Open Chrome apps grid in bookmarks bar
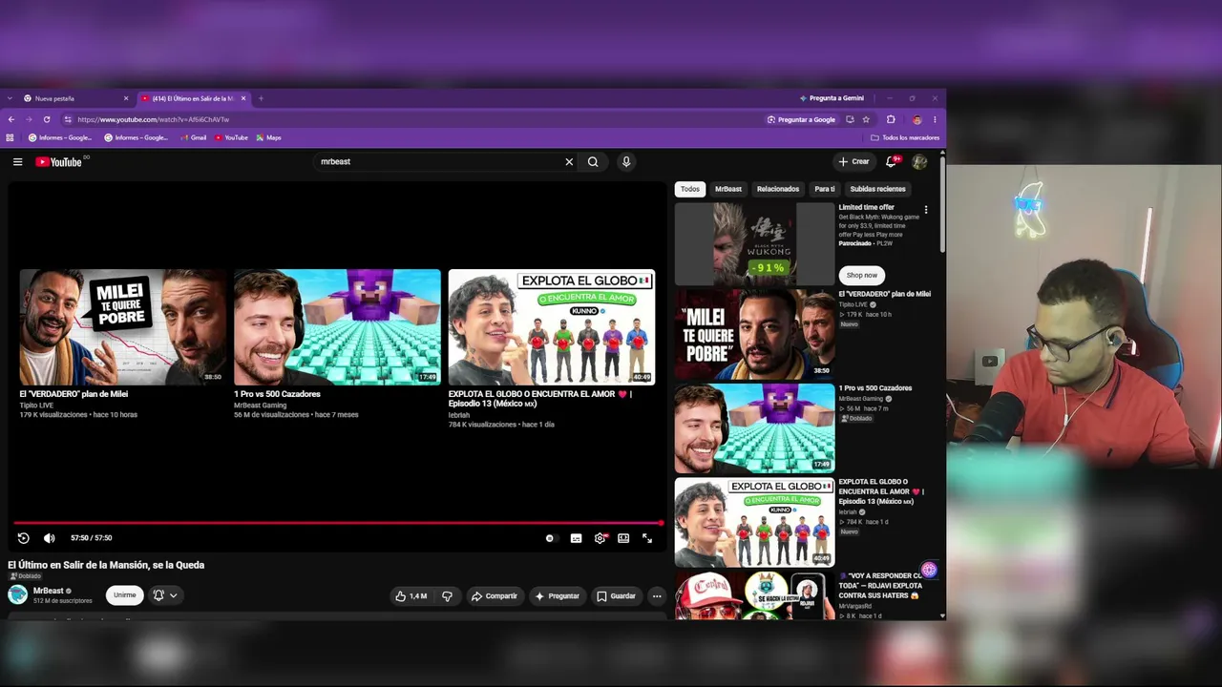The width and height of the screenshot is (1222, 687). click(x=11, y=137)
